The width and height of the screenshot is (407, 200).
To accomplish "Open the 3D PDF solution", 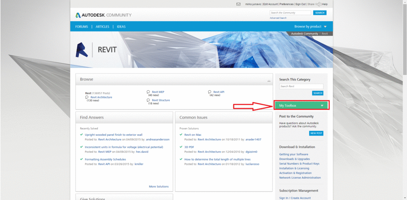I will (x=189, y=147).
